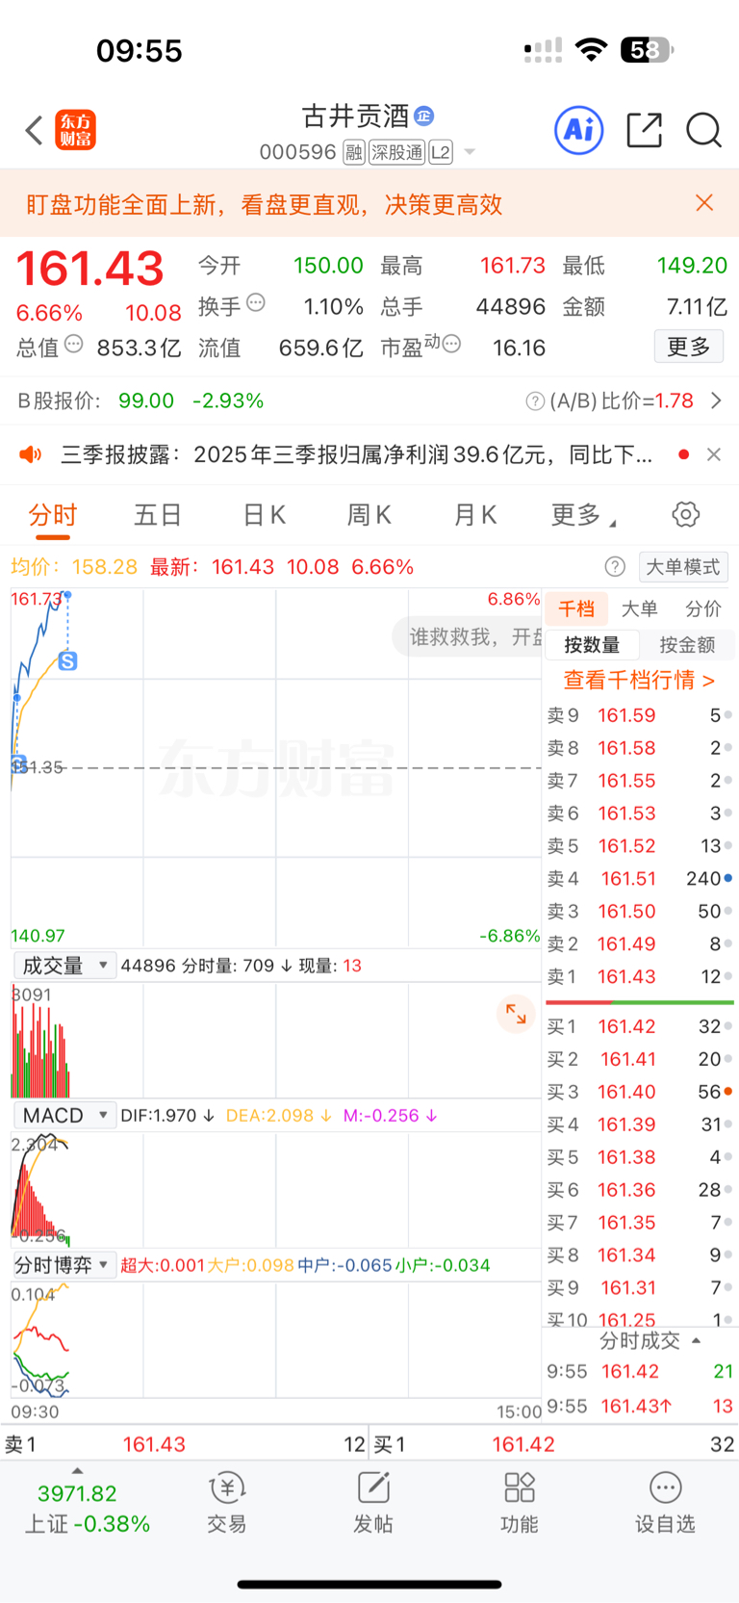
Task: Tap the L2 tag
Action: tap(441, 152)
